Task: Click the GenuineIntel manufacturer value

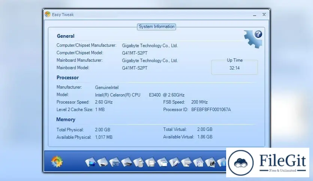Action: tap(107, 88)
